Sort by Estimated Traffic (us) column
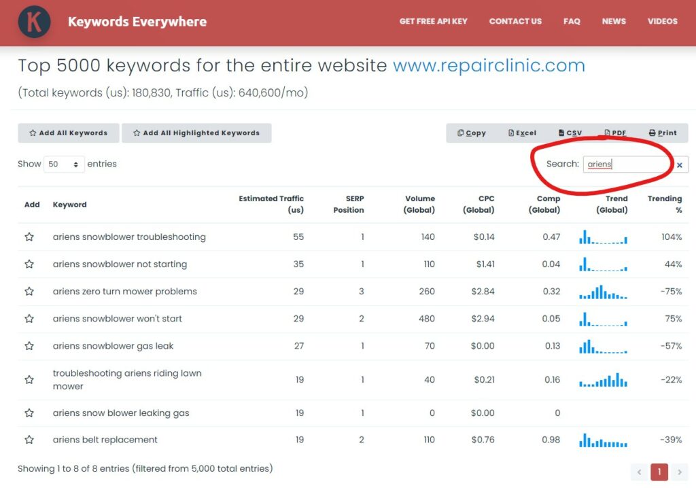This screenshot has height=488, width=696. (x=271, y=205)
